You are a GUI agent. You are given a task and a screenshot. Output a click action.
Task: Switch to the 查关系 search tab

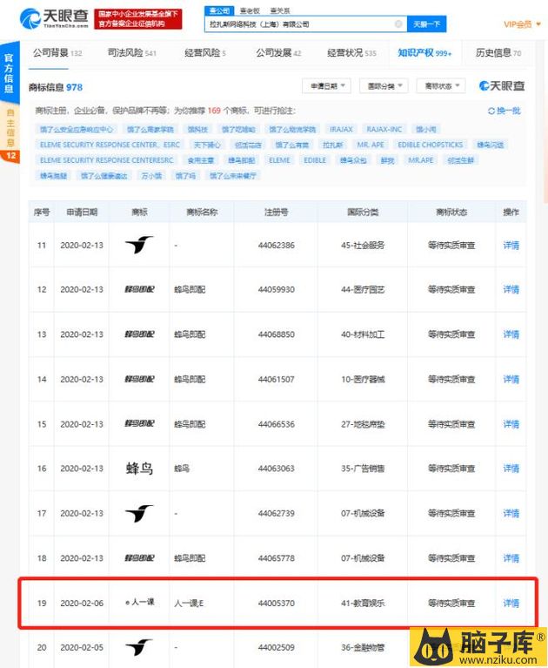tap(280, 10)
